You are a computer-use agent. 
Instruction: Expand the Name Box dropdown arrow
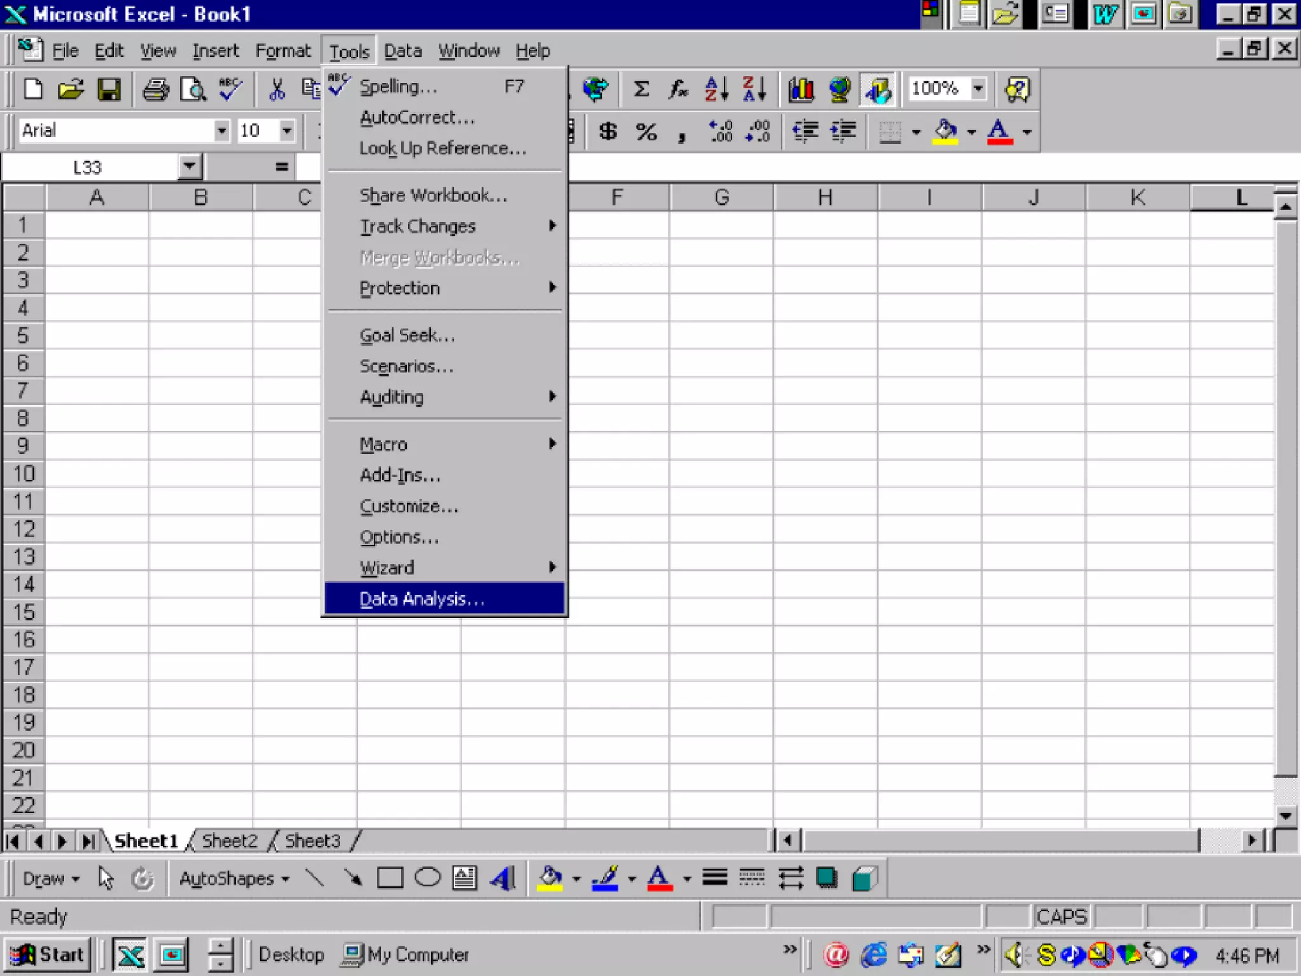pos(189,167)
